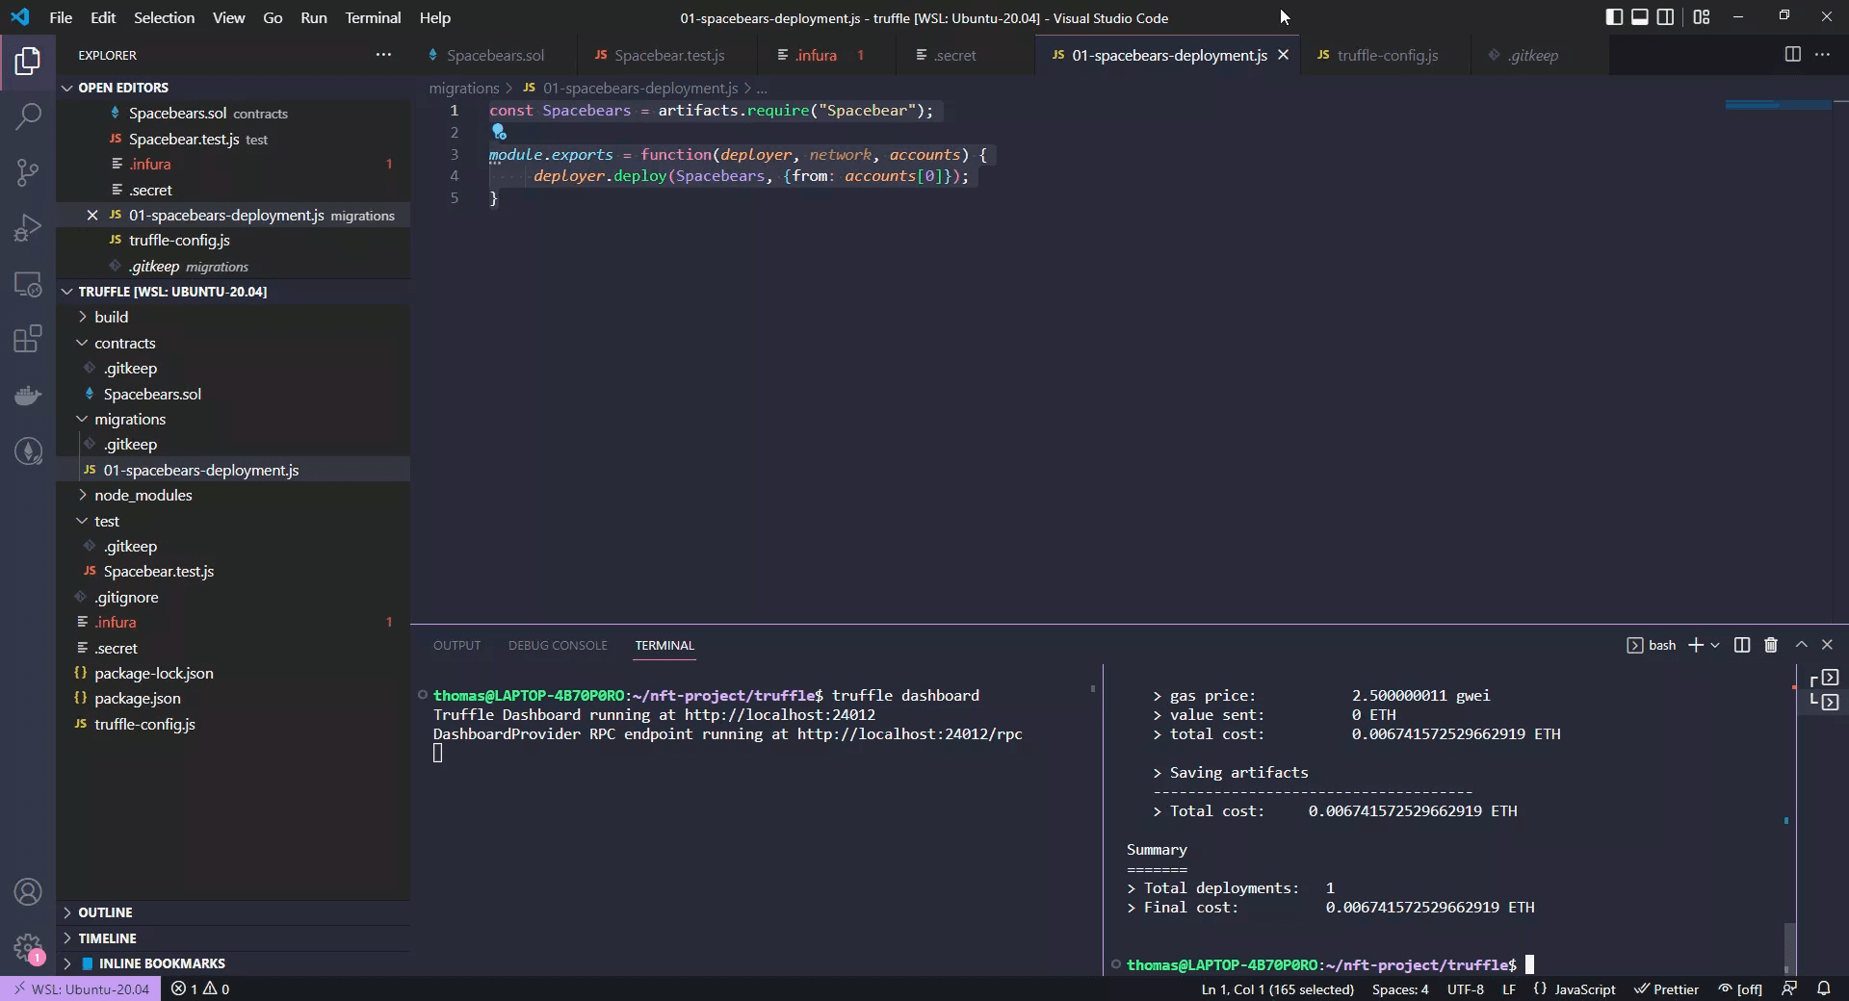1849x1001 pixels.
Task: Toggle the [off] indicator in status bar
Action: tap(1740, 988)
